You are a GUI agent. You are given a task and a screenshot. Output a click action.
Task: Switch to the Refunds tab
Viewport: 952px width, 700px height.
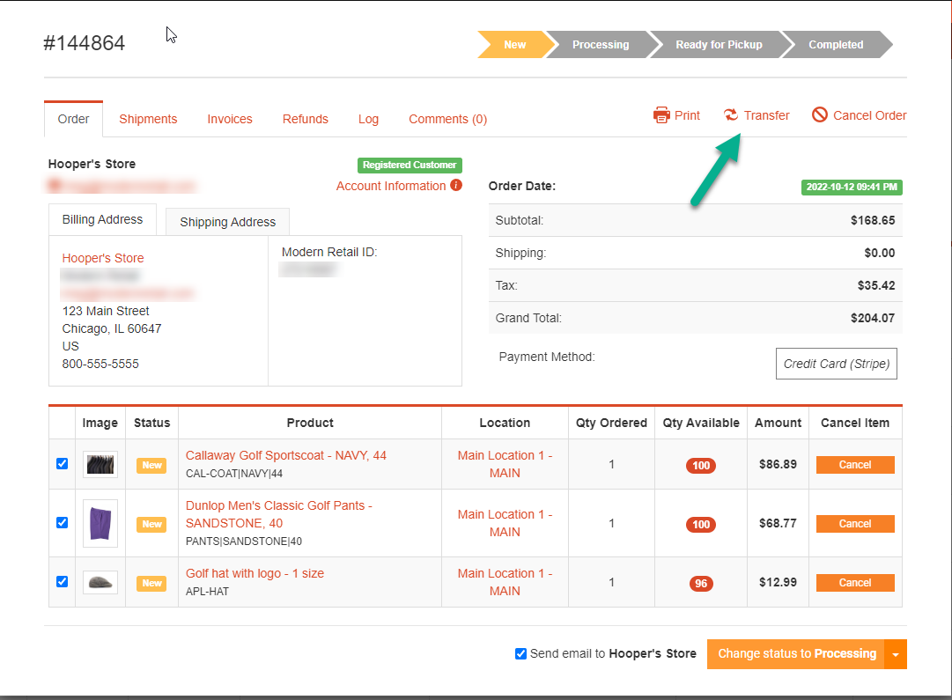pos(306,119)
